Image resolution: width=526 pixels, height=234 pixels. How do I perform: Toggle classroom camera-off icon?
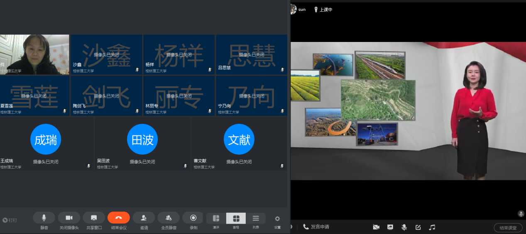[x=376, y=227]
